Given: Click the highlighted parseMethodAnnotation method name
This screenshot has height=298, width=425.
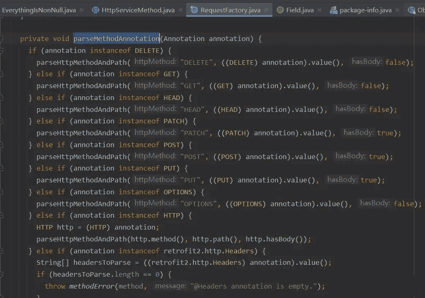Looking at the screenshot, I should coord(117,39).
